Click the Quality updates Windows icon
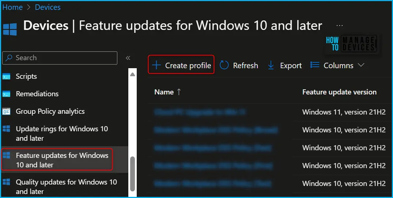This screenshot has height=198, width=393. pos(6,182)
